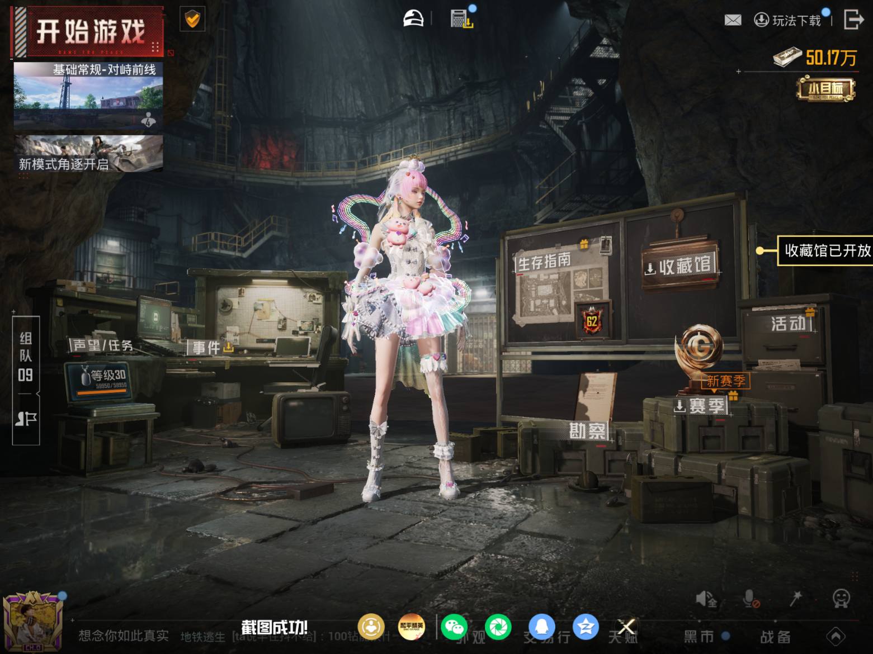Image resolution: width=873 pixels, height=654 pixels.
Task: Open the player avatar profile
Action: pyautogui.click(x=32, y=622)
